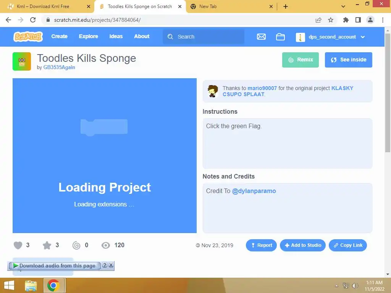Open the Create menu item
Screen dimensions: 391x293
pyautogui.click(x=59, y=36)
